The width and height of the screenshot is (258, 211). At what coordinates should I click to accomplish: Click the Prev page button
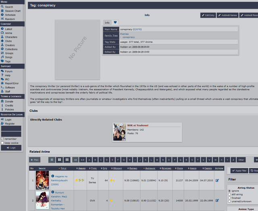[35, 160]
